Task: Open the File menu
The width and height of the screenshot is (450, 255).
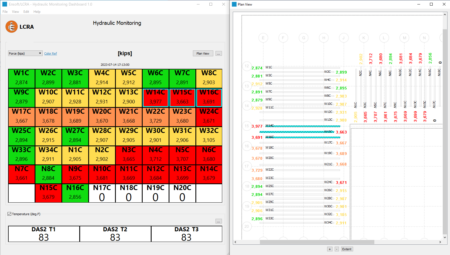Action: 5,12
